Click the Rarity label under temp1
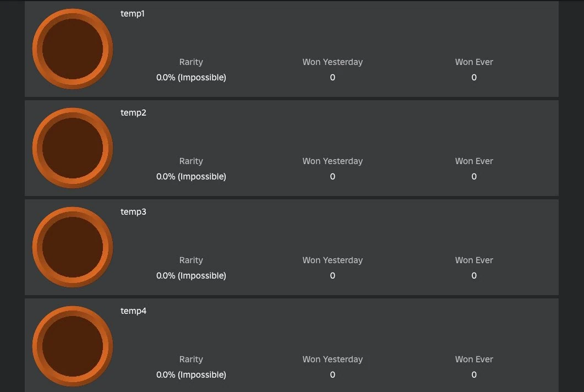 tap(191, 62)
